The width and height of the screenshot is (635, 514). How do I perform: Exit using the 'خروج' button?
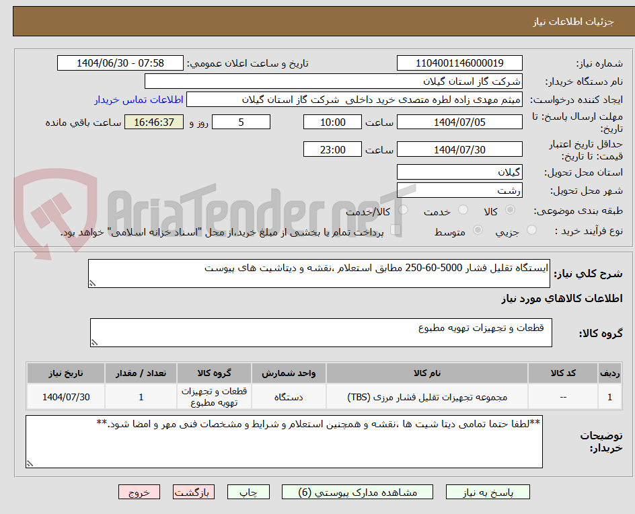pyautogui.click(x=139, y=492)
